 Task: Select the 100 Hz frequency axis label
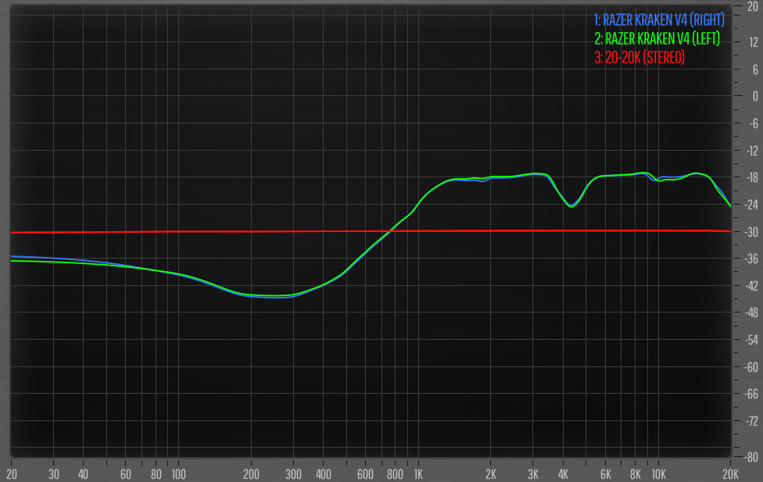178,474
